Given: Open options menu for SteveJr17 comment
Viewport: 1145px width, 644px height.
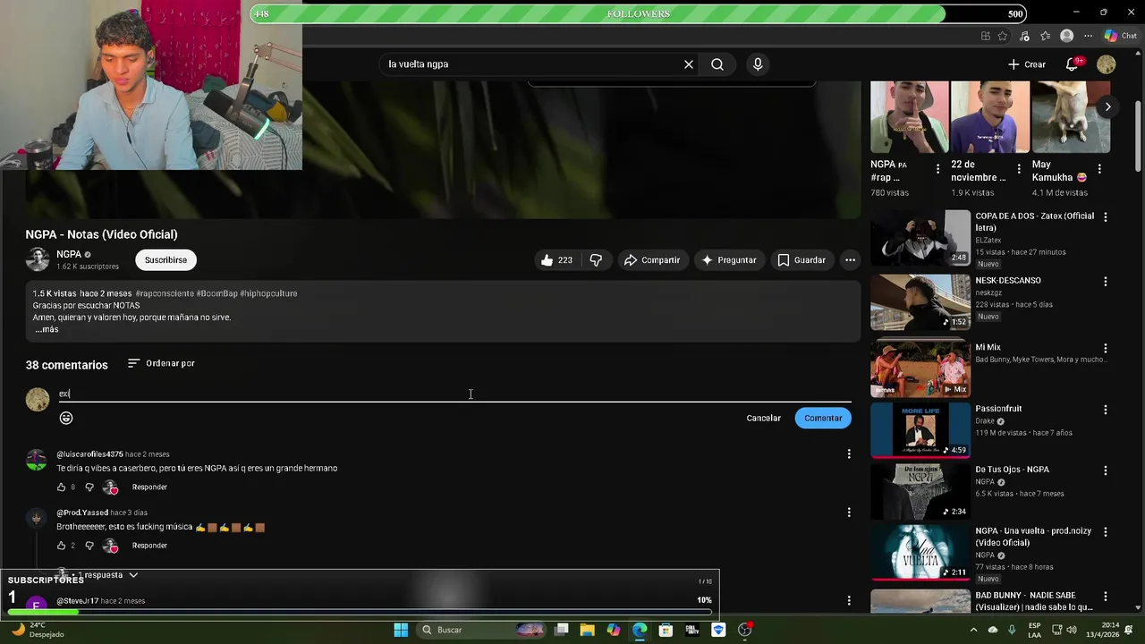Looking at the screenshot, I should [x=849, y=601].
